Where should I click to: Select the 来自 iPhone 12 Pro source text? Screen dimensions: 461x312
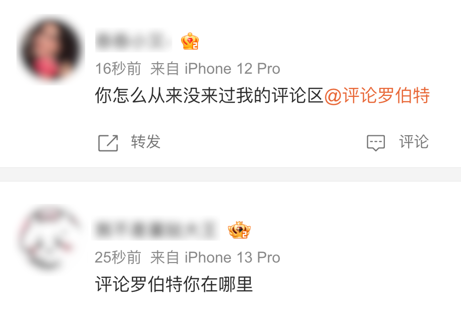215,69
